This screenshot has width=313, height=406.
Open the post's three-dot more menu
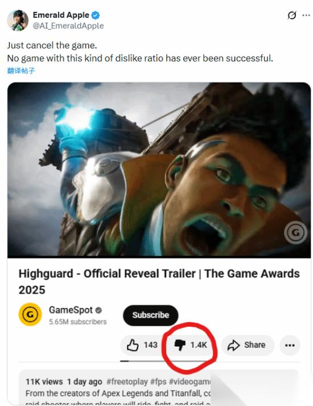306,15
